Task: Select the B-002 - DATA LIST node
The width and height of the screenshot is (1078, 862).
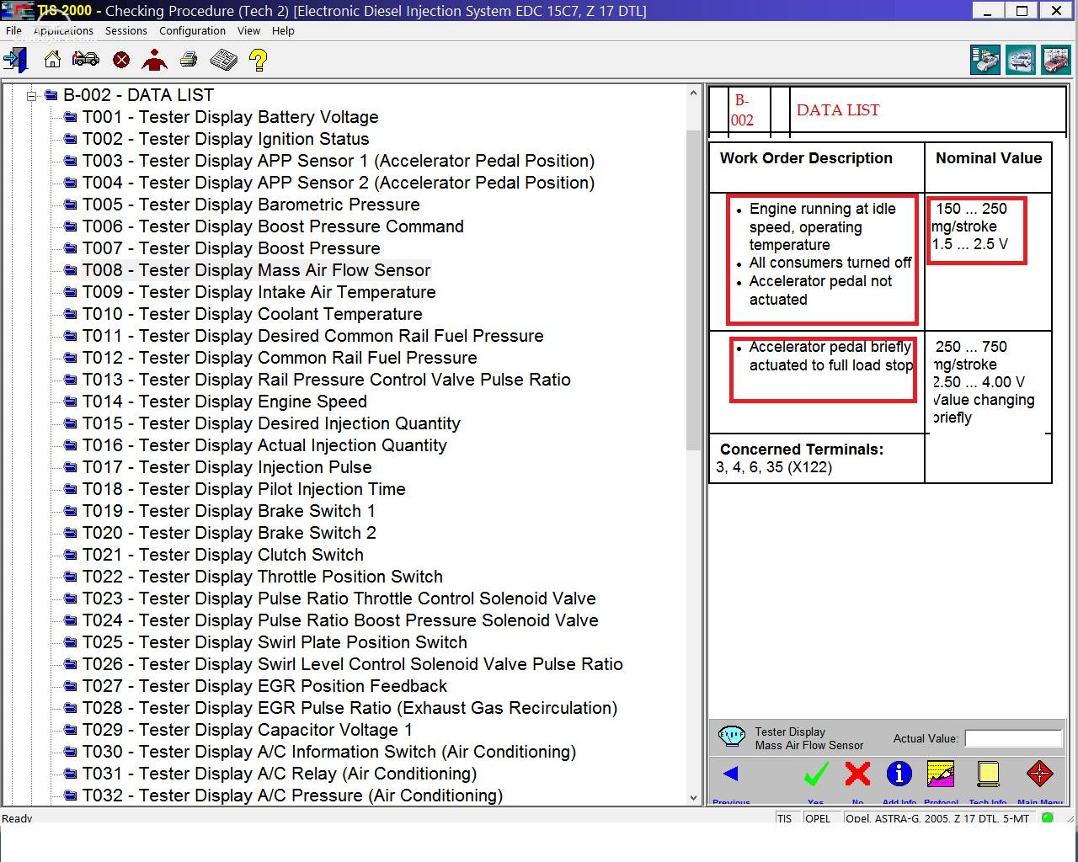Action: pyautogui.click(x=139, y=95)
